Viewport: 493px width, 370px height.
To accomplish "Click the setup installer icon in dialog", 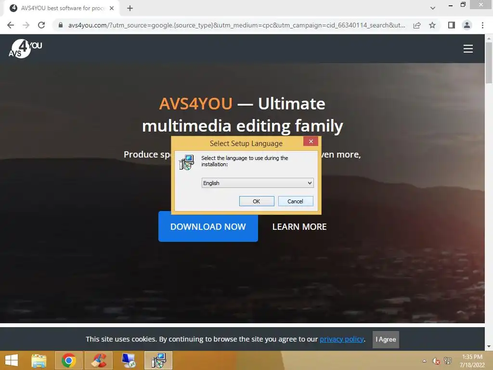I will [187, 162].
